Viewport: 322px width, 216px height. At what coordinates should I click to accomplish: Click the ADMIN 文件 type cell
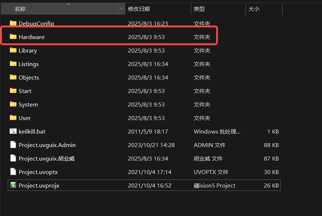coord(209,145)
